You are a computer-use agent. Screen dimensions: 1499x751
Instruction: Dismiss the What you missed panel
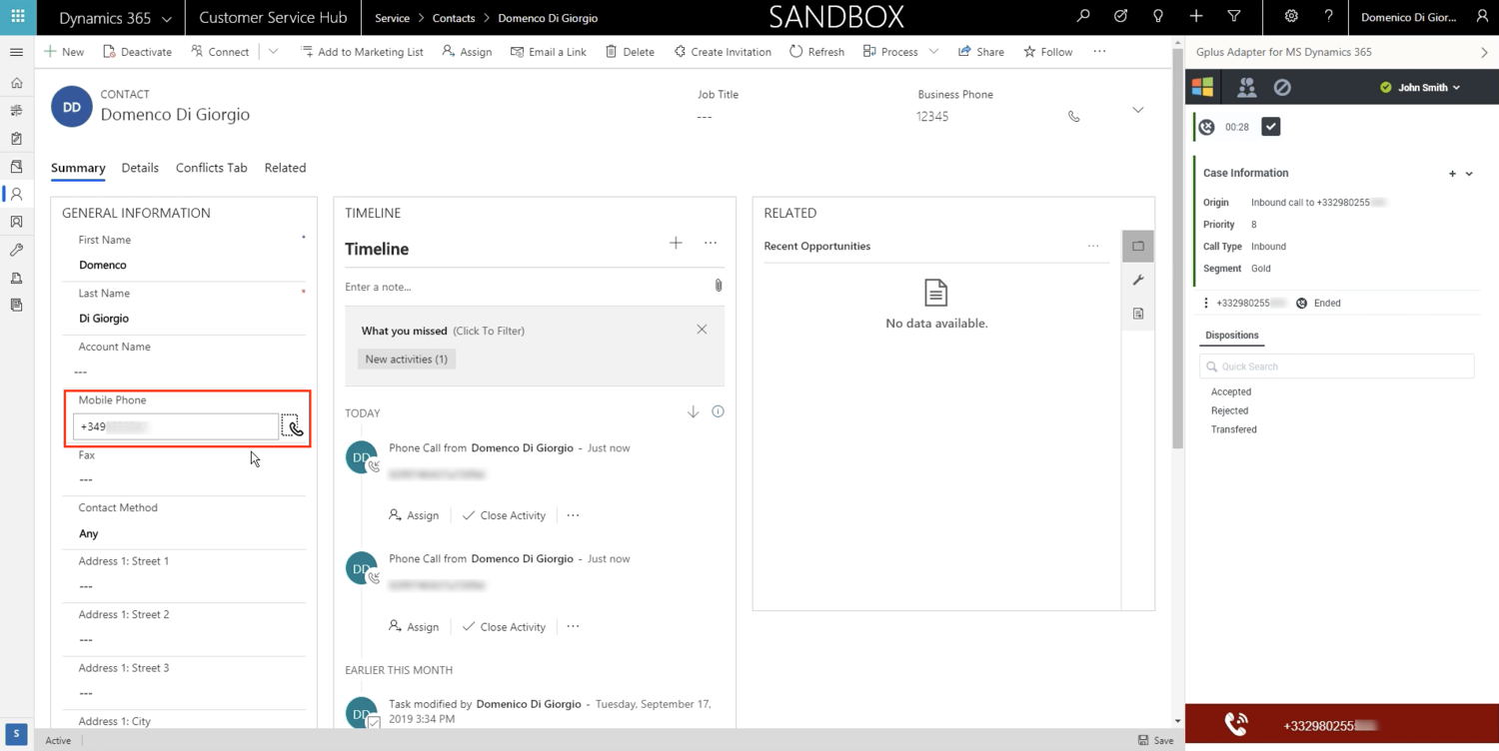click(702, 330)
